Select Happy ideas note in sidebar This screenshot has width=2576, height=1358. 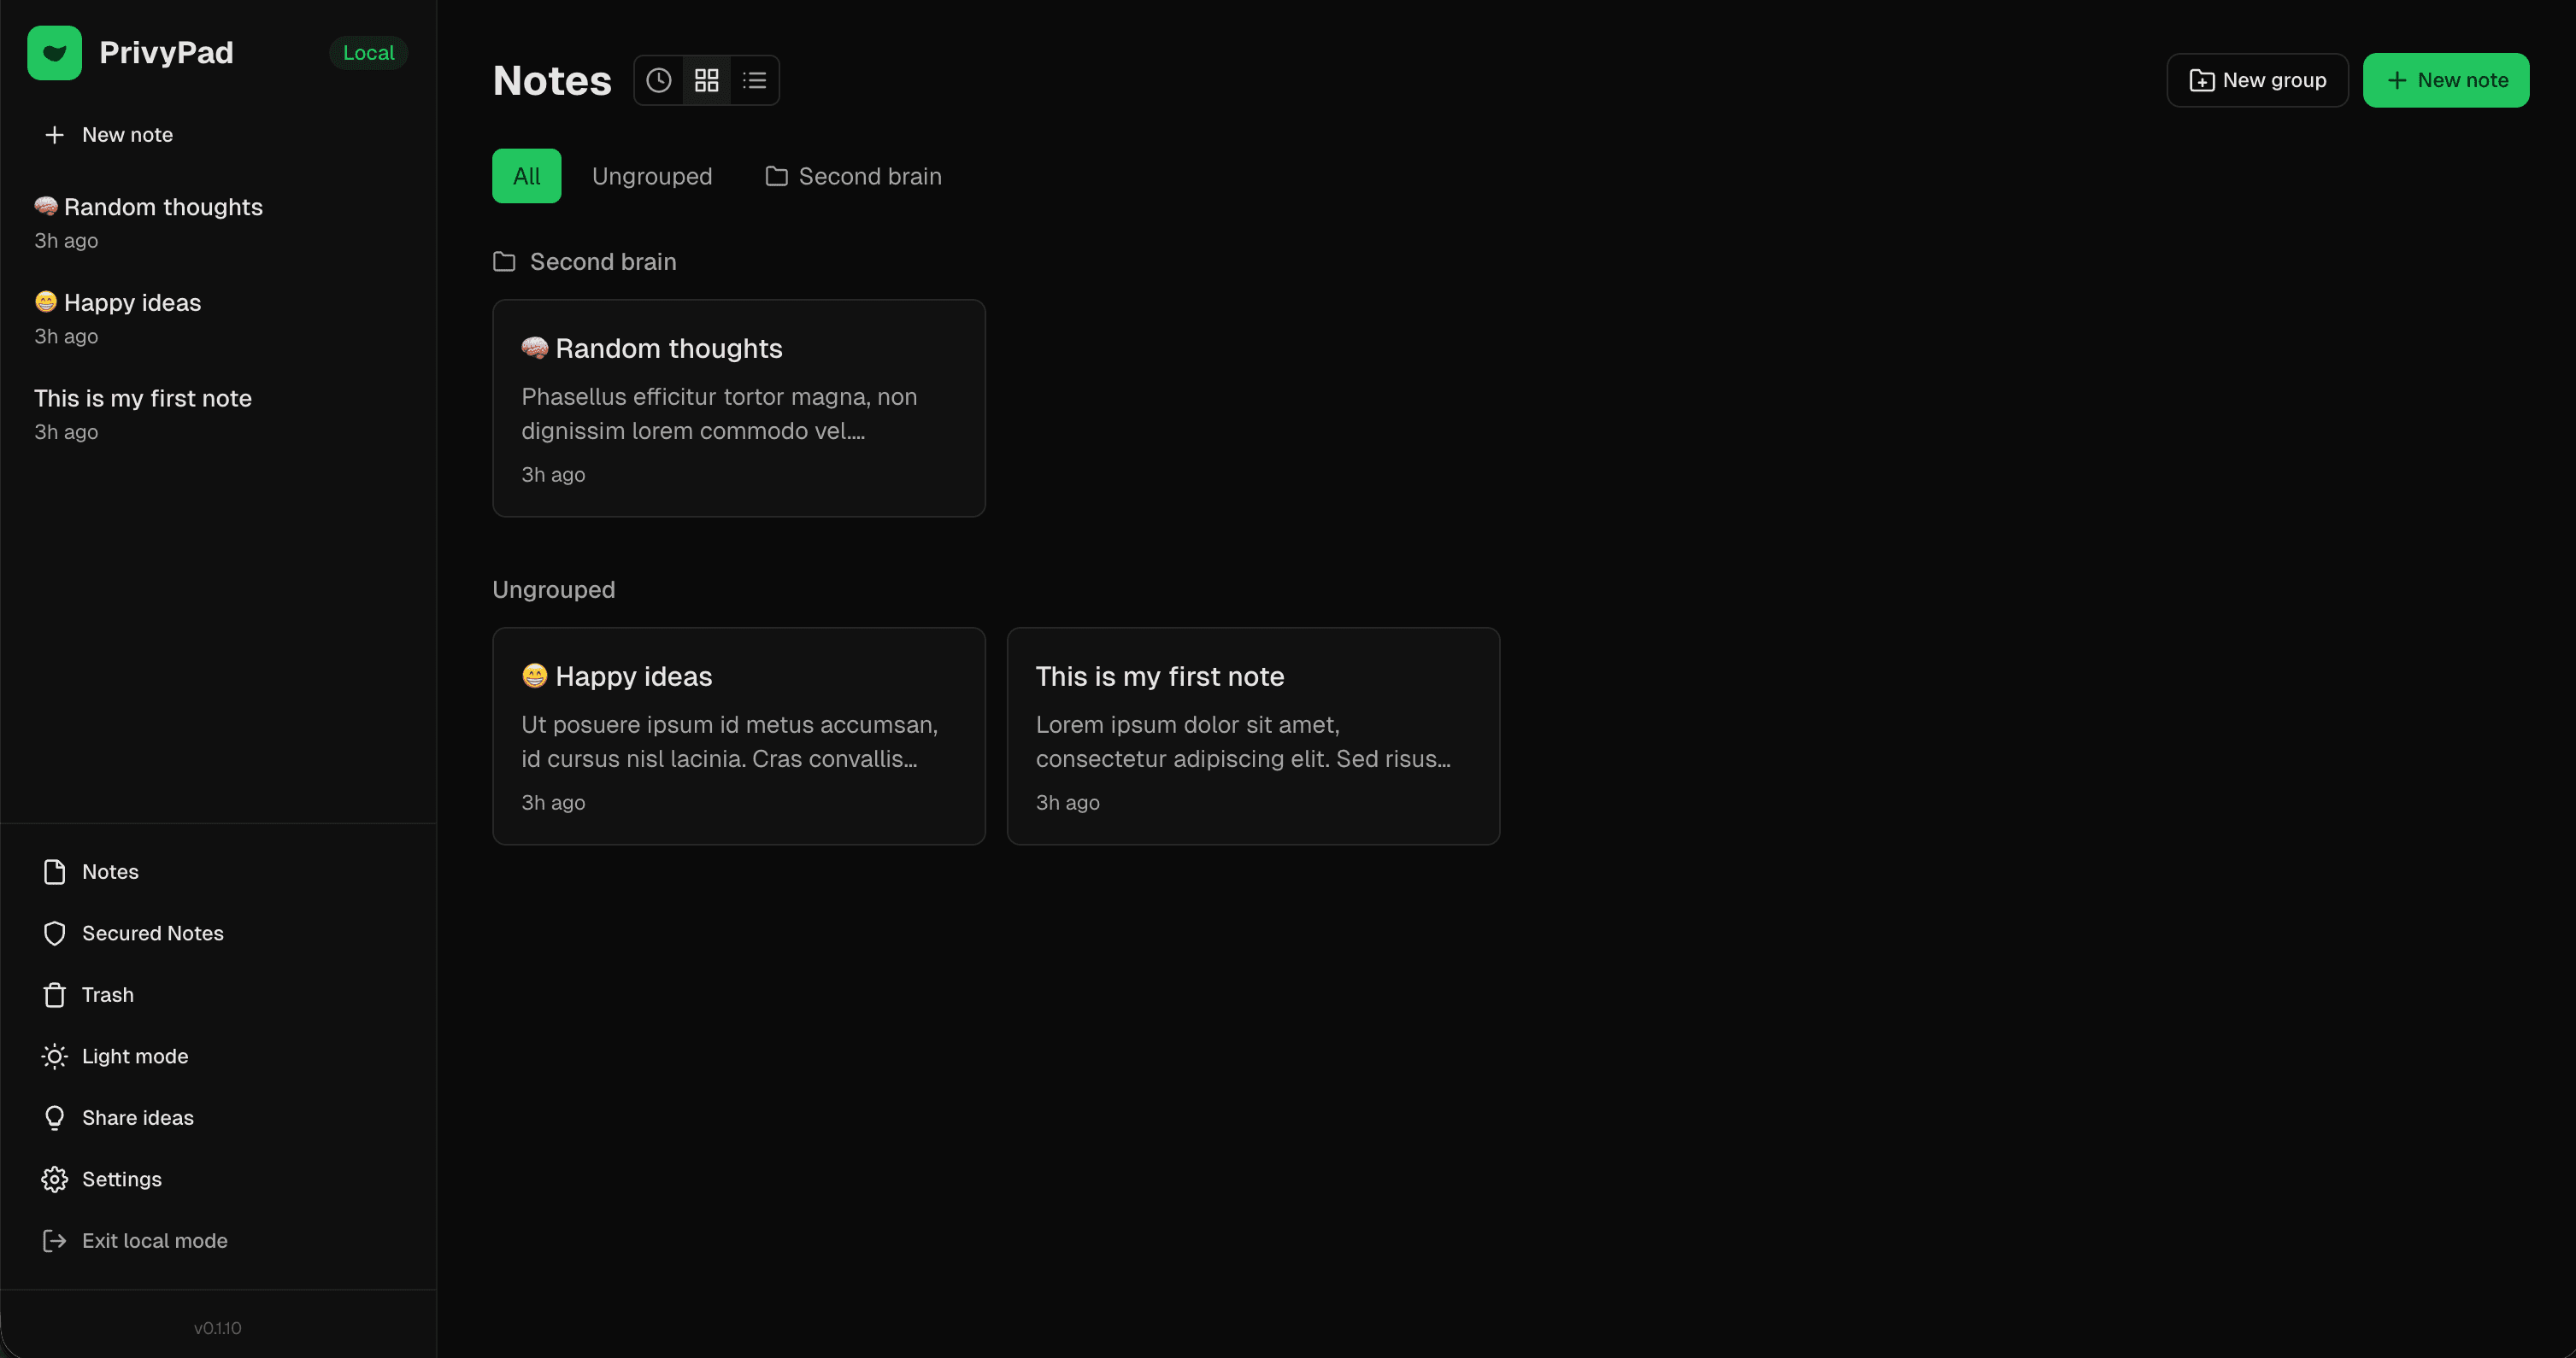point(117,303)
